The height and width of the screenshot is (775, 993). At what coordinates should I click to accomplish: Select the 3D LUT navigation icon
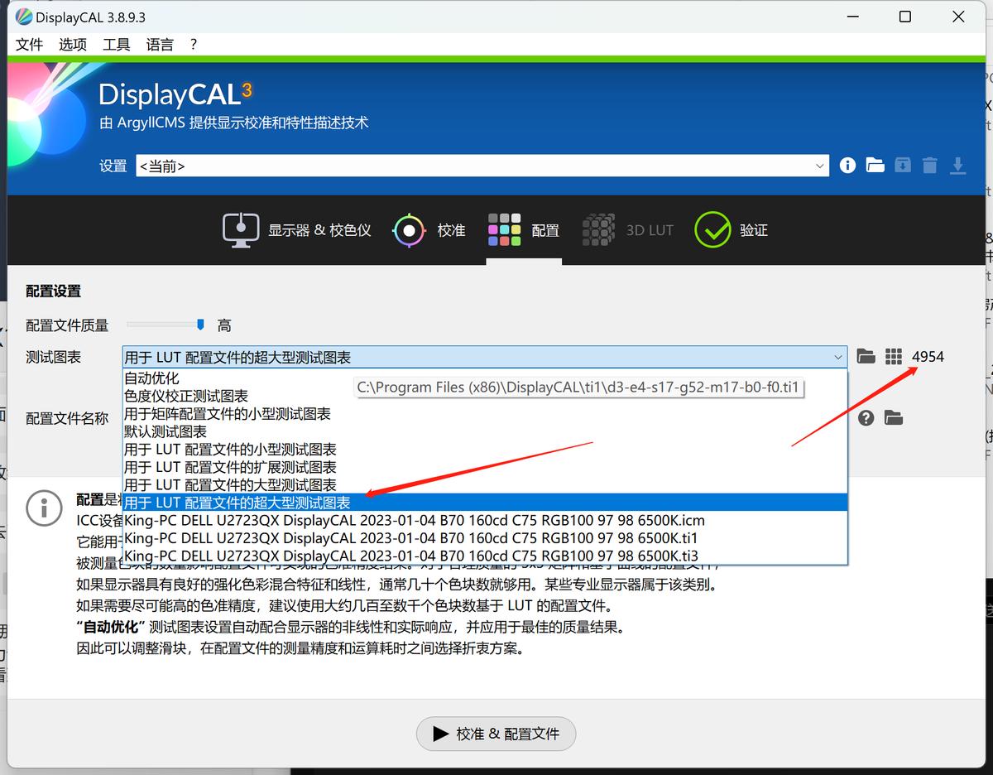point(629,229)
